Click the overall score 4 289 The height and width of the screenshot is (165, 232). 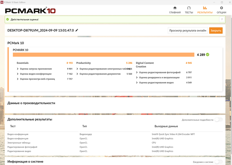click(201, 55)
